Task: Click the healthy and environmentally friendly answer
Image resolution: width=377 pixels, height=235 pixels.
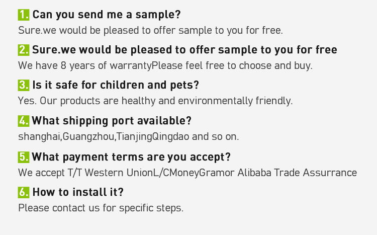Action: click(x=155, y=101)
